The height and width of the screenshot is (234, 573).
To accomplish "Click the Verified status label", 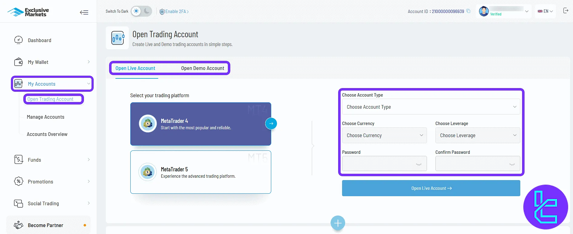I will pyautogui.click(x=496, y=14).
